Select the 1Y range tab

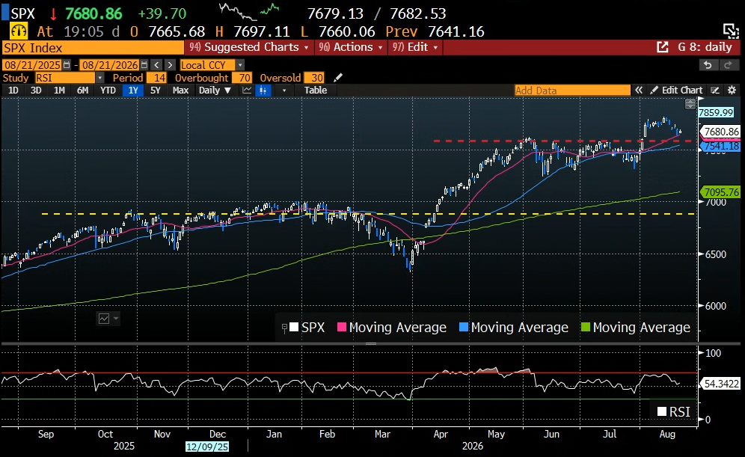tap(133, 91)
